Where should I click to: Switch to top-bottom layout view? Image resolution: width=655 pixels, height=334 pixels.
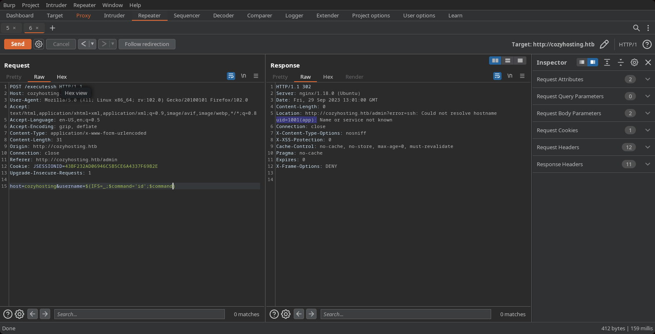pos(508,61)
